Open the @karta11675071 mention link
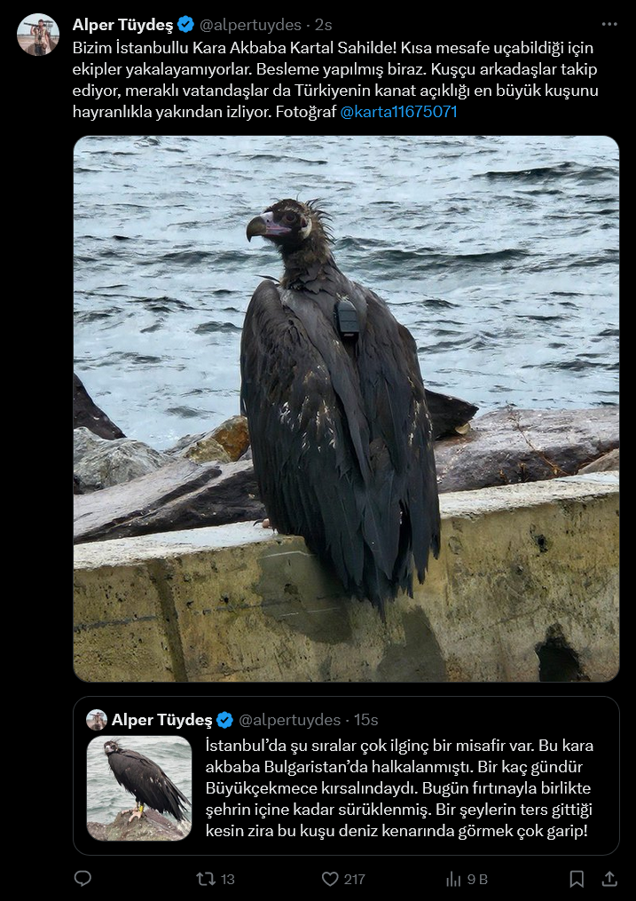Image resolution: width=636 pixels, height=901 pixels. [398, 112]
